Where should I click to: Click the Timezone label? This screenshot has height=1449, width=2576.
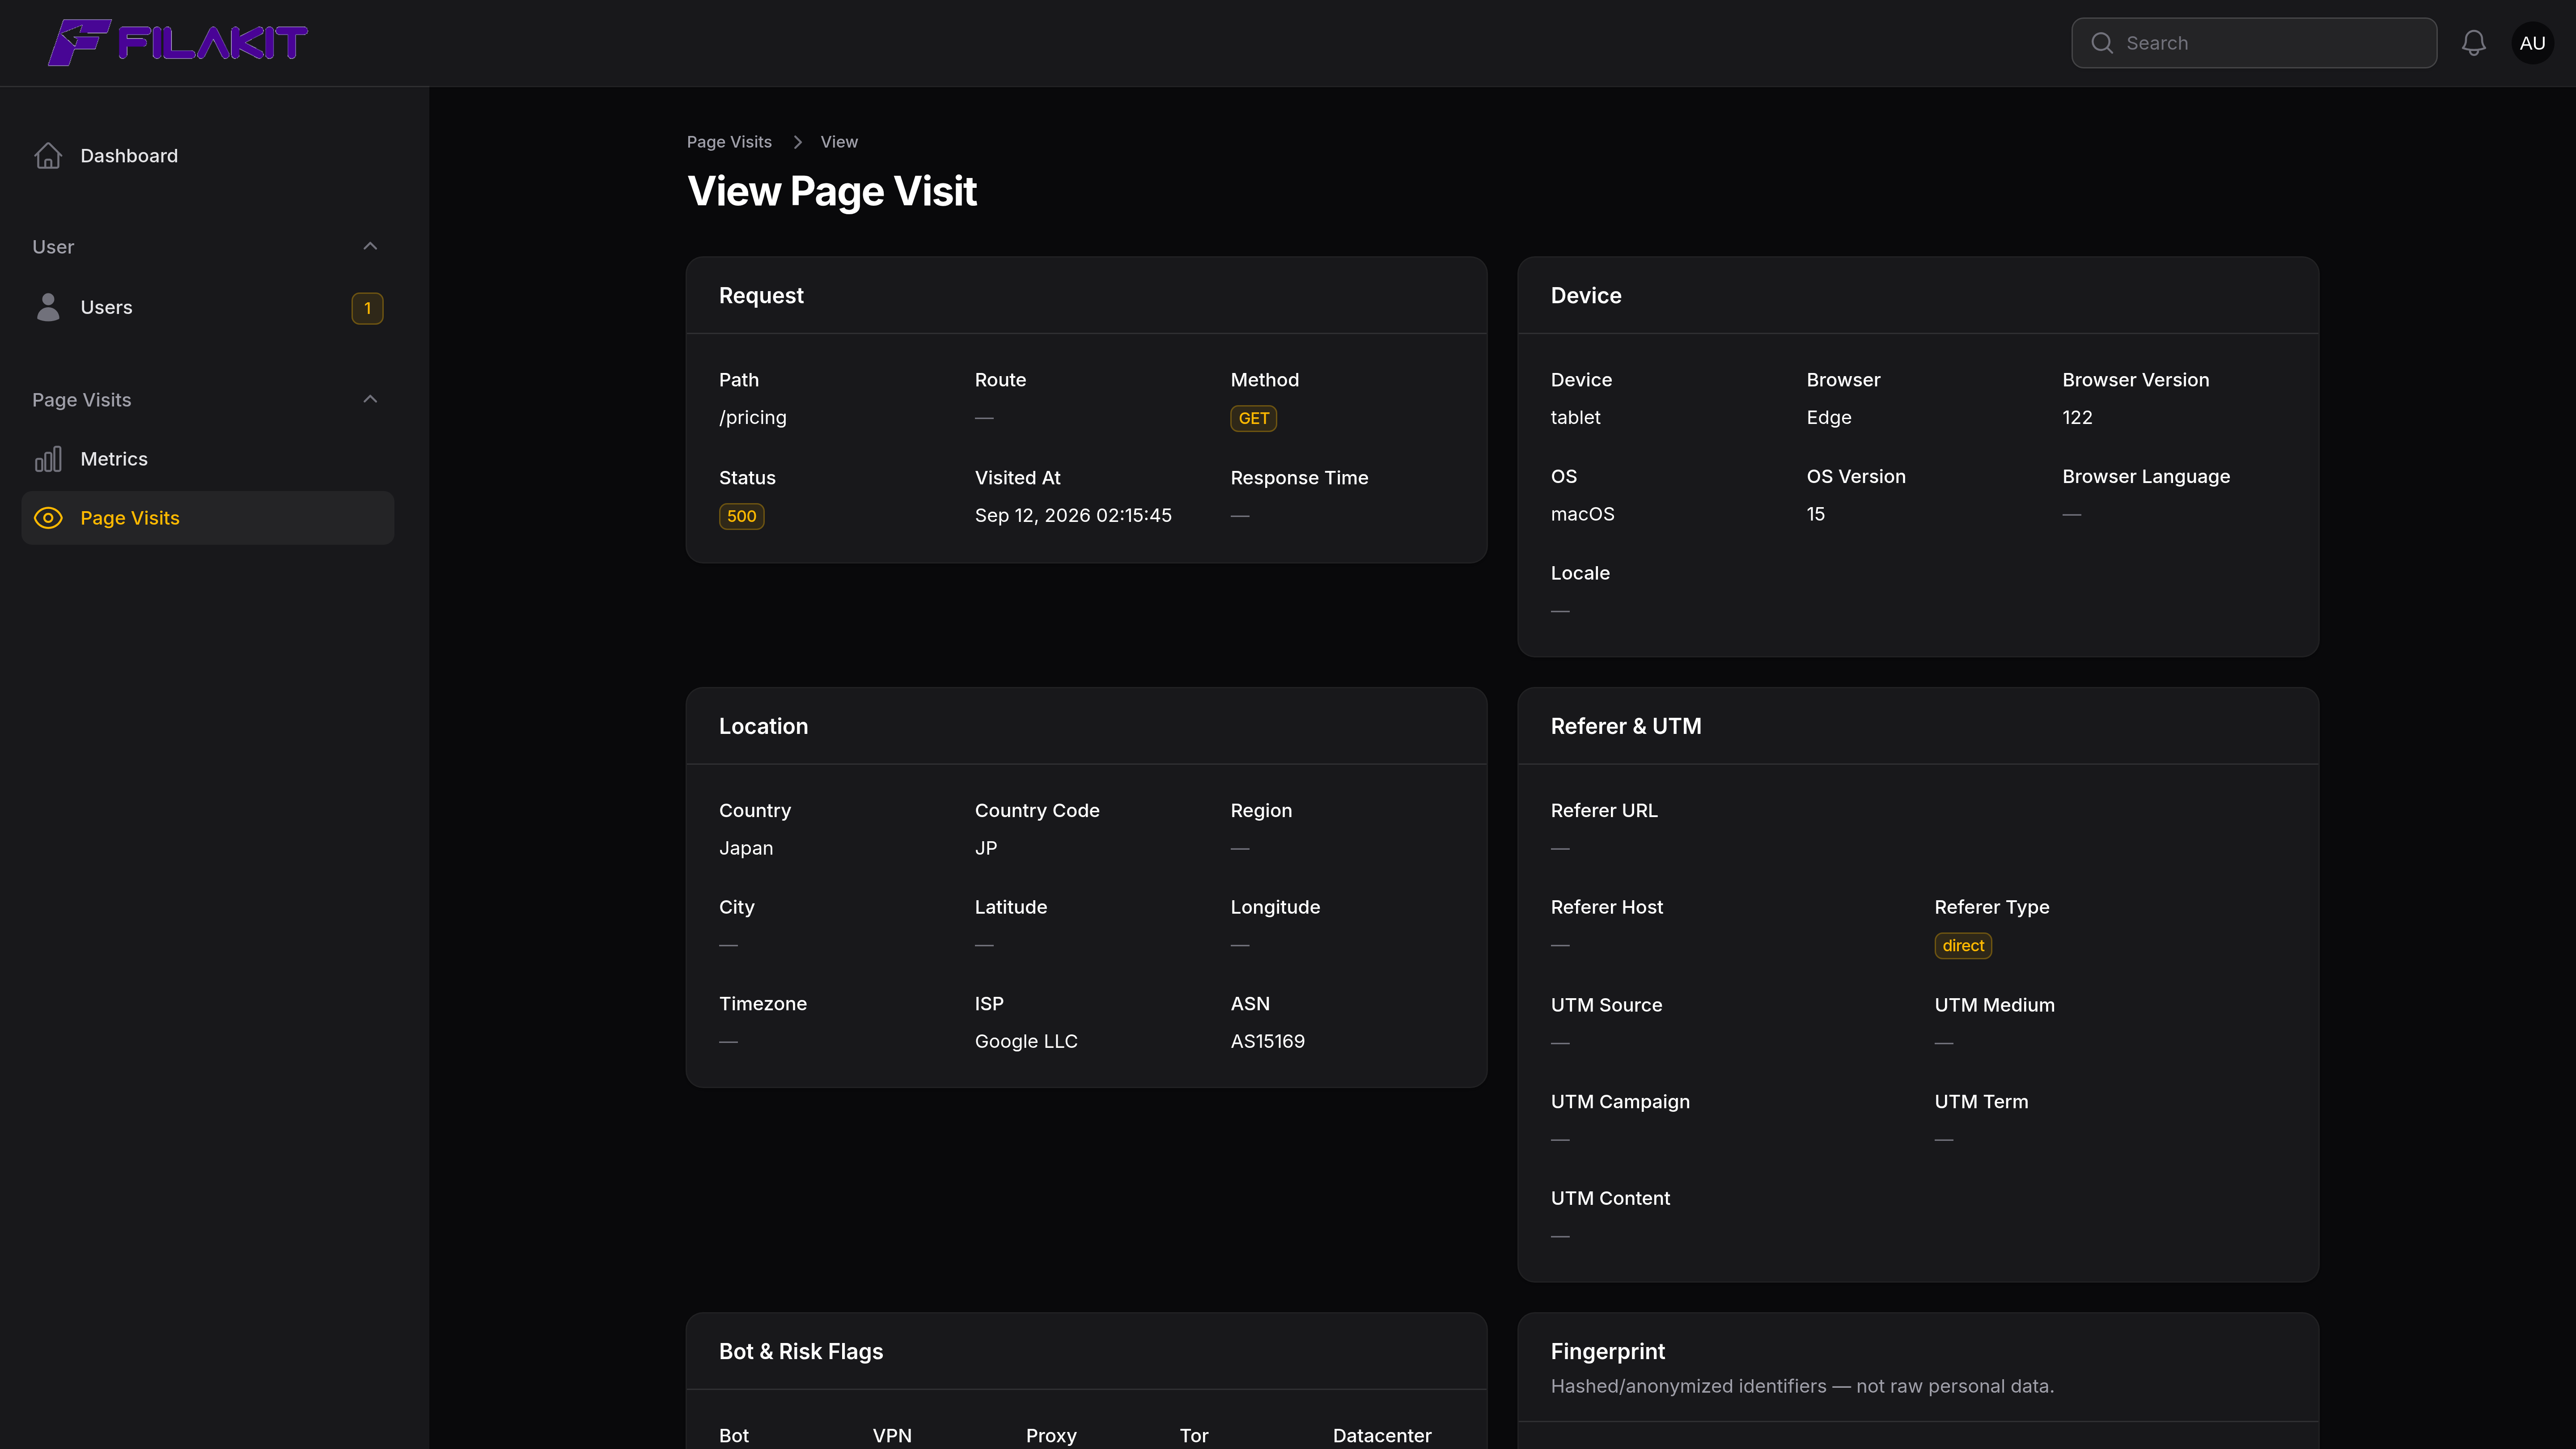pyautogui.click(x=763, y=1004)
